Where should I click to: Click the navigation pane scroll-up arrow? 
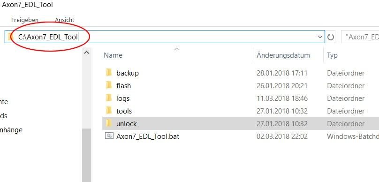pyautogui.click(x=86, y=53)
